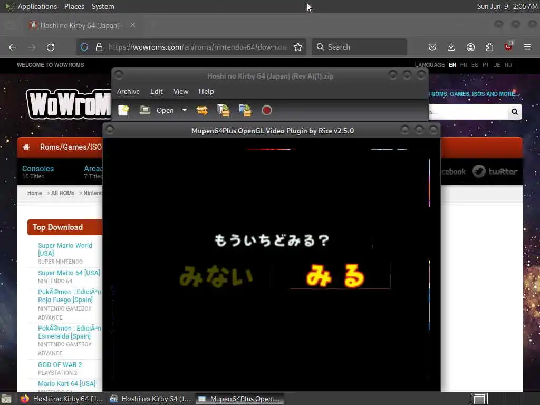Click the wowroms site search magnifier icon
540x405 pixels.
click(x=515, y=112)
